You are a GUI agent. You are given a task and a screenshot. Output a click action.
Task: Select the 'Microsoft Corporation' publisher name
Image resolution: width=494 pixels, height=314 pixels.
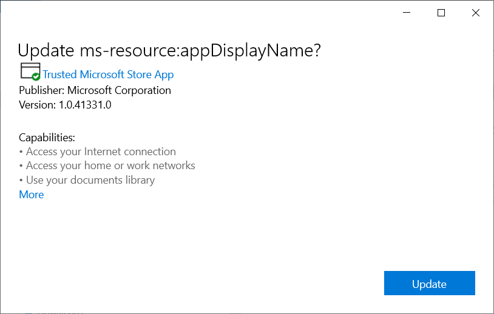pos(119,90)
